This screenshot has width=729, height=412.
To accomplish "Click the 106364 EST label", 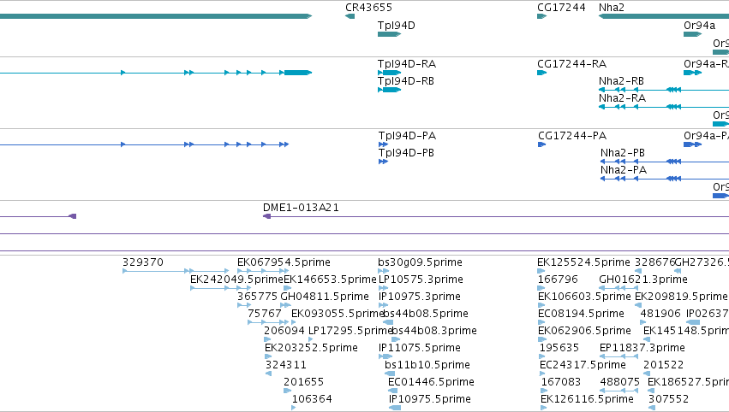I will [312, 399].
